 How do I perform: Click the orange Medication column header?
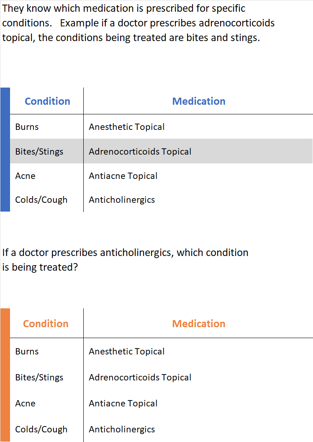199,324
